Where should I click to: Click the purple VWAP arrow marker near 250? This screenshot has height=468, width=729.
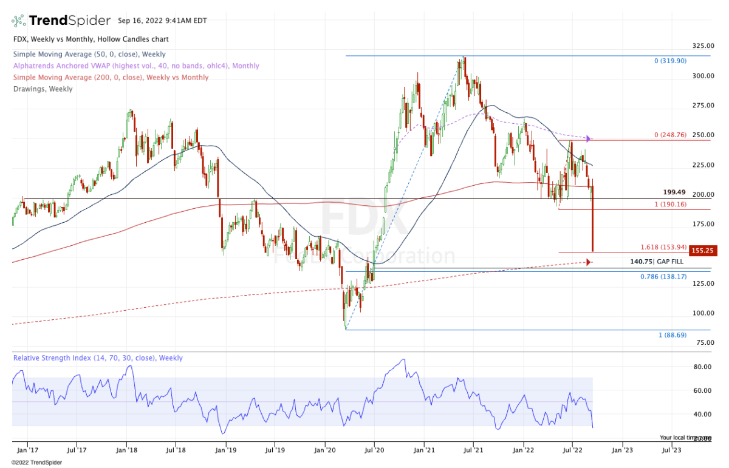pos(589,138)
